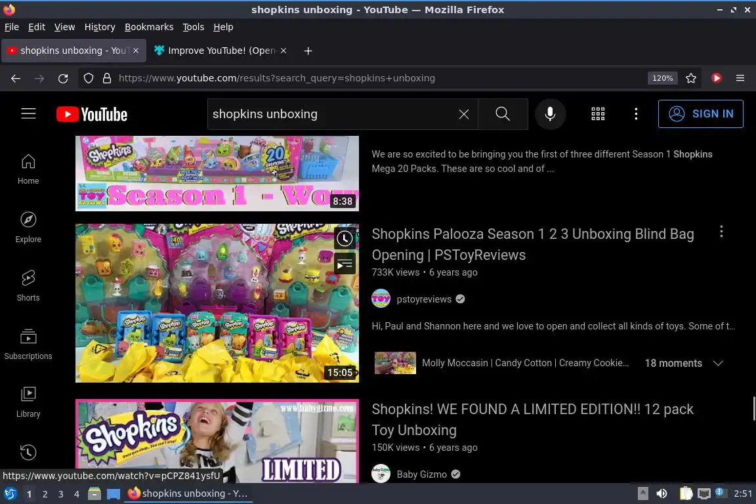This screenshot has width=756, height=504.
Task: Open the taskbar start menu icon
Action: (x=10, y=494)
